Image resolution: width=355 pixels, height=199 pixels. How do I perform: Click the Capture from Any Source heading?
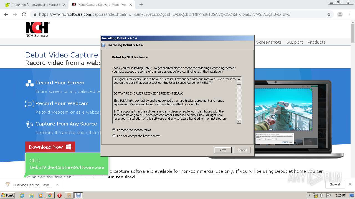point(66,124)
